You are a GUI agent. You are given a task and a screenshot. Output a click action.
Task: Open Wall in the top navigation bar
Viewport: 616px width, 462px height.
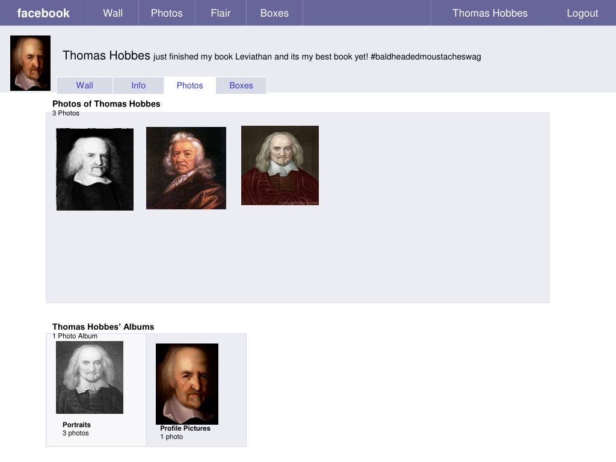click(x=112, y=13)
